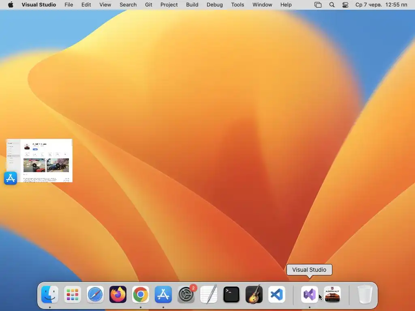Open the Window menu
This screenshot has width=415, height=311.
point(262,5)
